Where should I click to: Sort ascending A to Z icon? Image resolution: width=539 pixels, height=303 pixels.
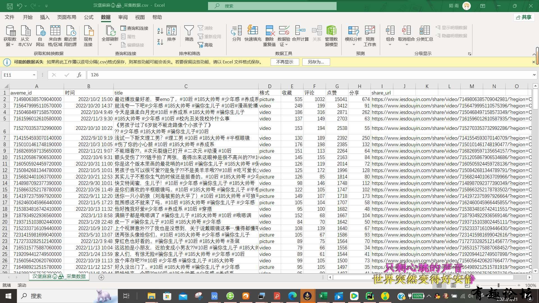[x=160, y=31]
